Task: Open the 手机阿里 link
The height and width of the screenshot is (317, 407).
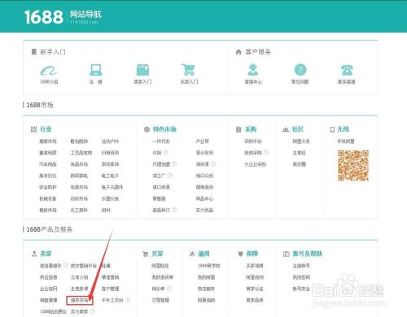Action: point(346,141)
